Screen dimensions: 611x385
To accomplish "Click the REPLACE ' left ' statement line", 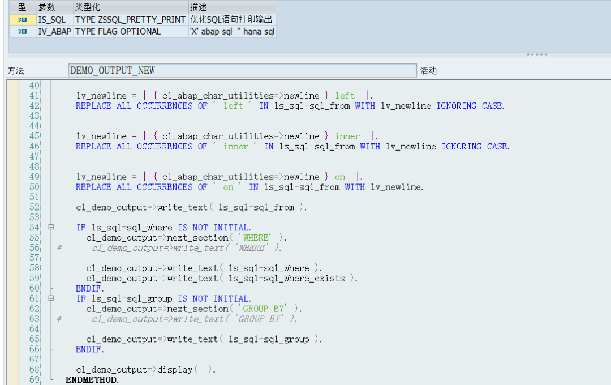I will [x=290, y=106].
